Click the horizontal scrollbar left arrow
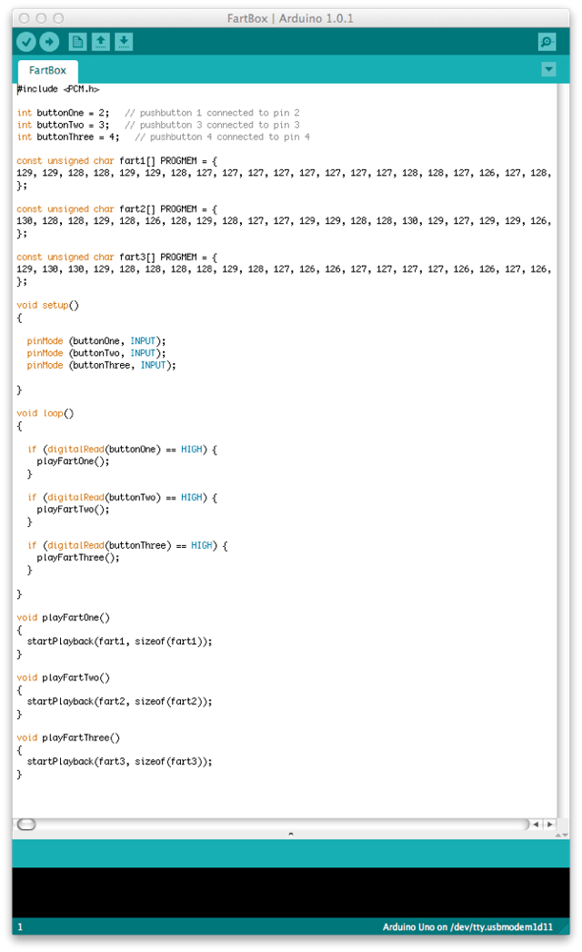Screen dimensions: 582x952 (536, 824)
